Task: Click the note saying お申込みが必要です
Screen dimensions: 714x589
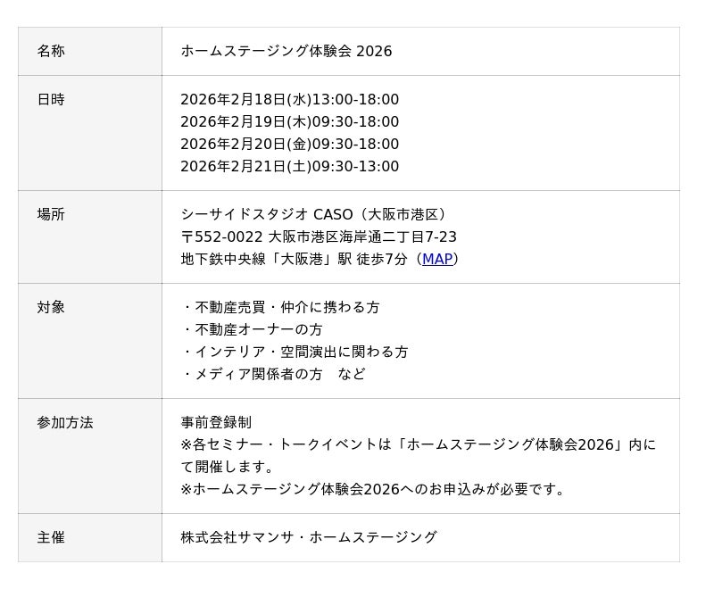Action: (x=373, y=489)
